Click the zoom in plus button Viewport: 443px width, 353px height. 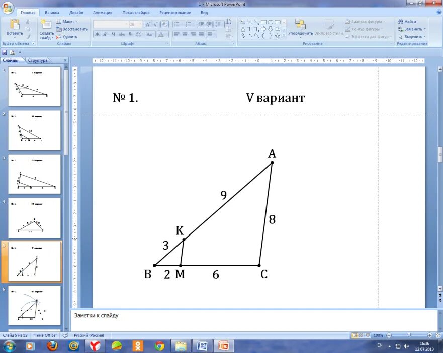point(430,335)
